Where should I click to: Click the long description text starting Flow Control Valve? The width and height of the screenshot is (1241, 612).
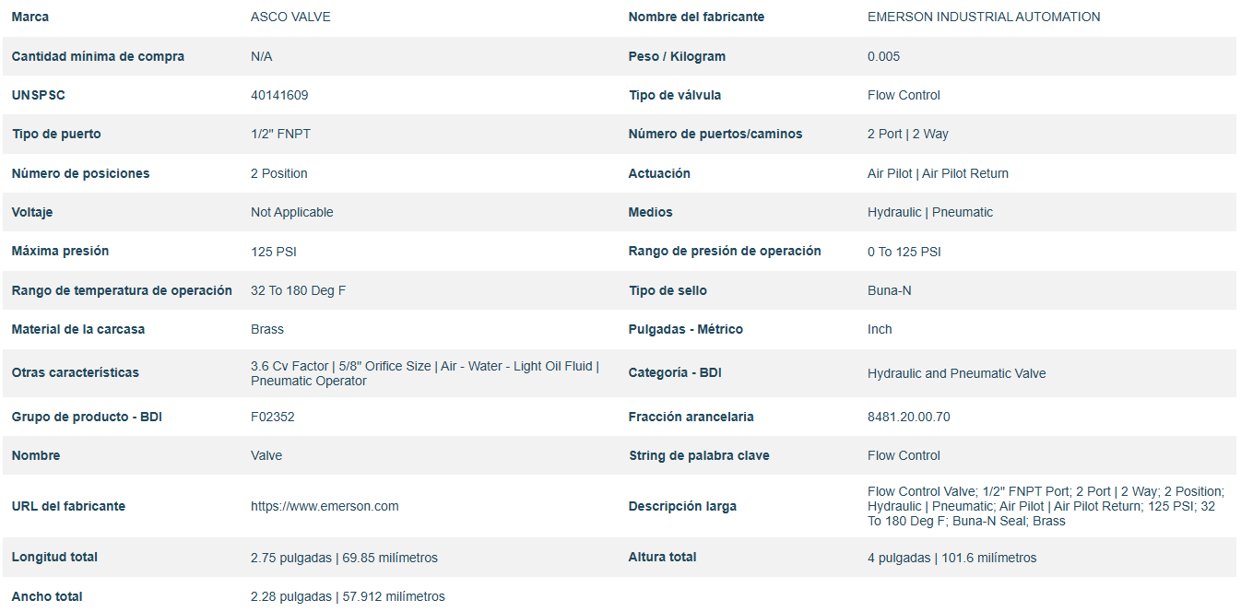pos(1046,506)
